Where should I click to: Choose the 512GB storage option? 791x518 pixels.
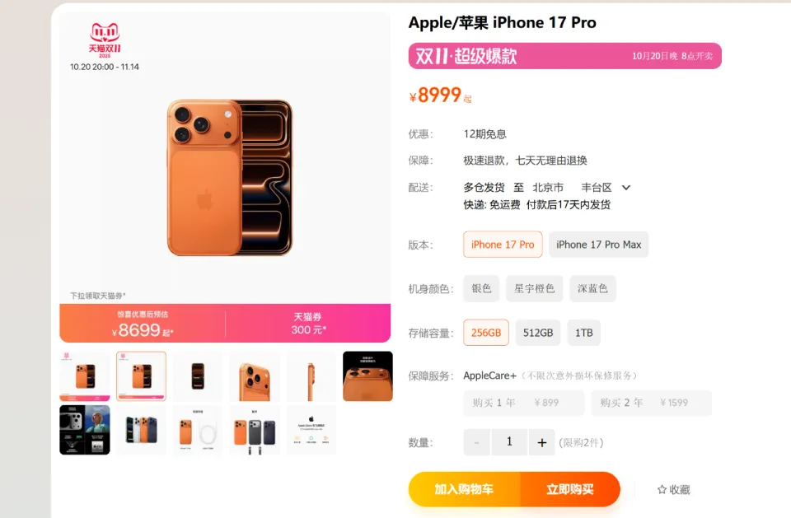click(538, 333)
